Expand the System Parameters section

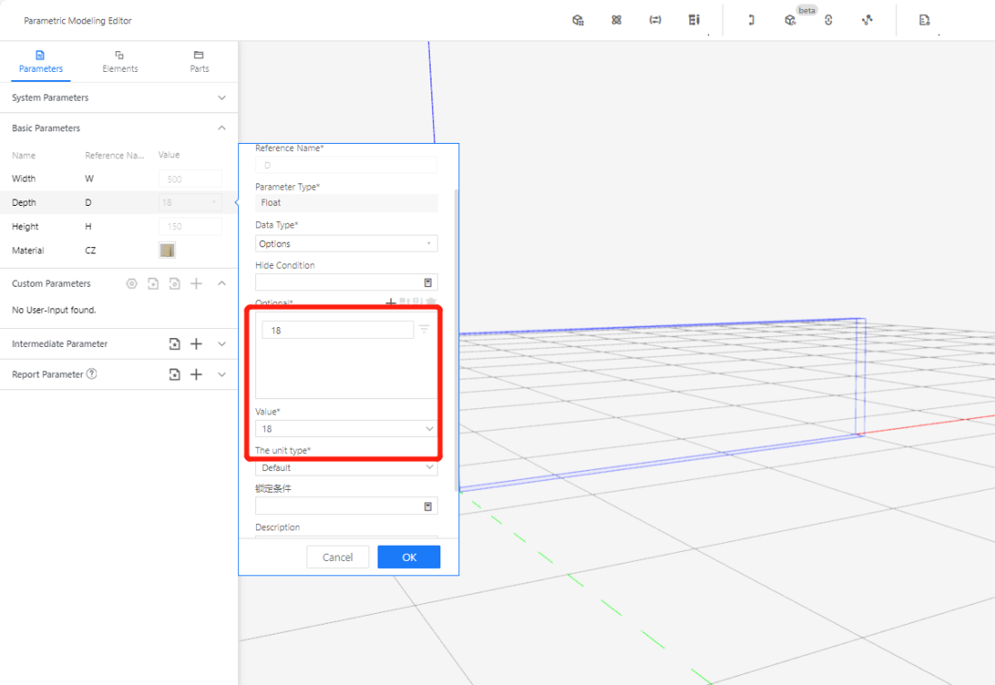tap(222, 98)
